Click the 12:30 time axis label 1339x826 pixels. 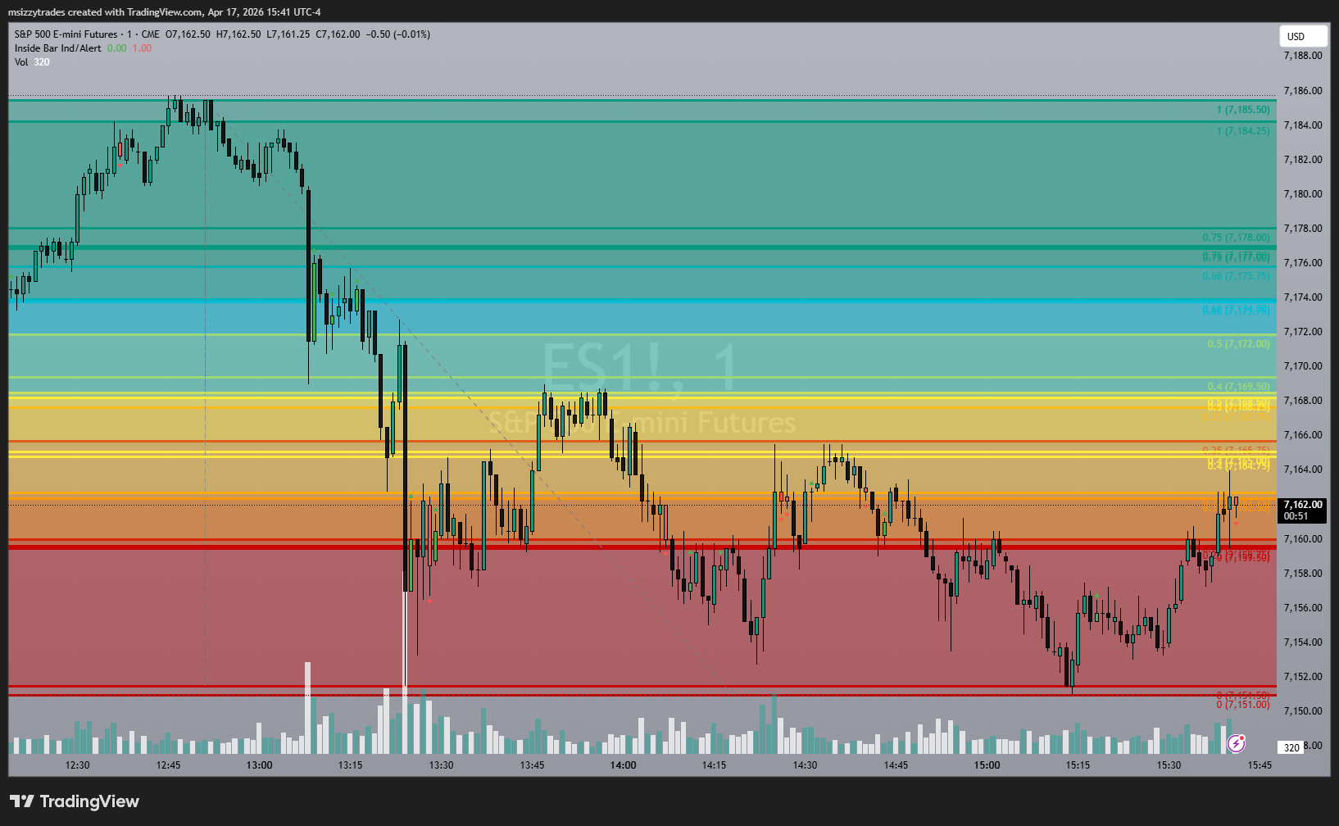pyautogui.click(x=77, y=765)
